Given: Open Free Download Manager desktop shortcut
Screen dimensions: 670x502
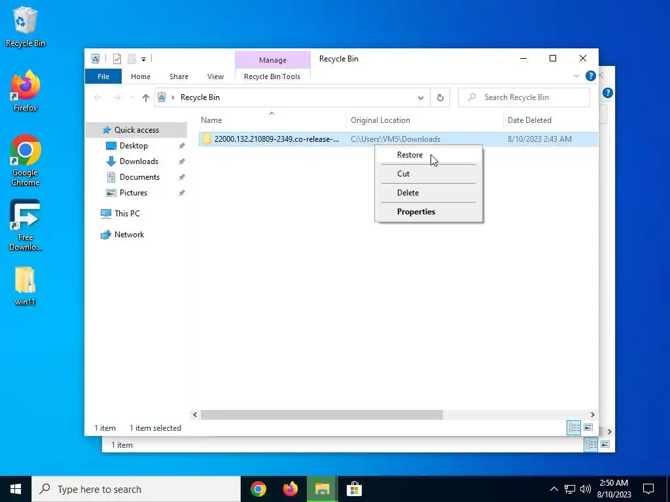Looking at the screenshot, I should tap(26, 225).
